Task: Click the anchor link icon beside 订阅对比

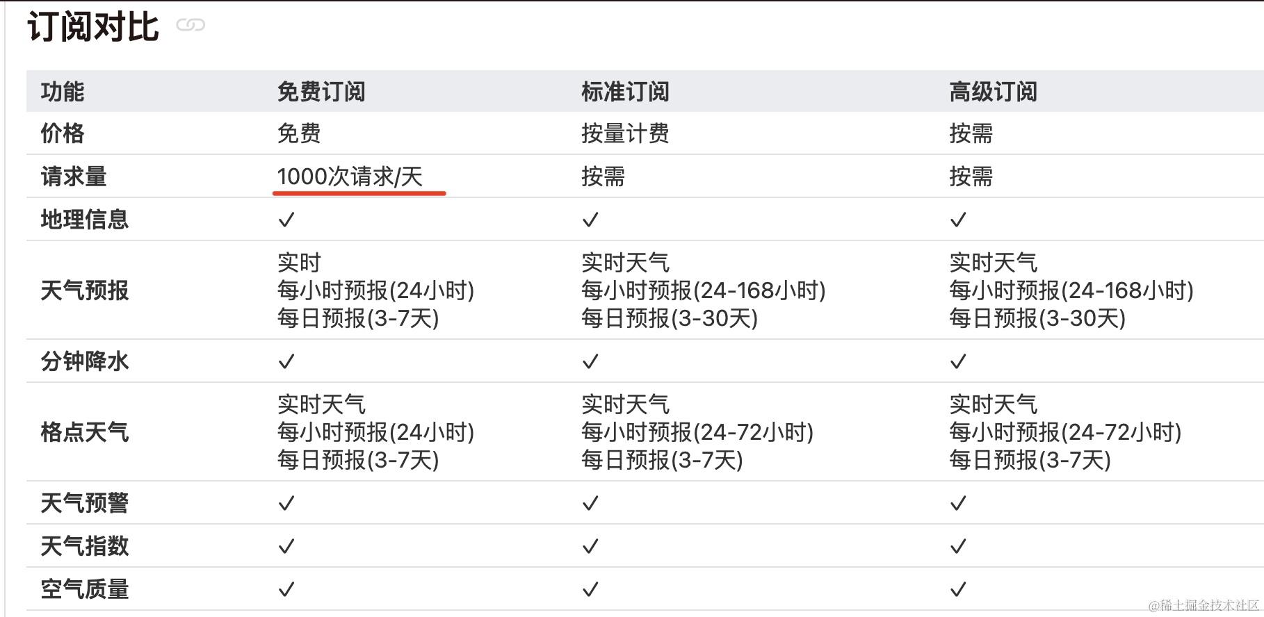Action: [191, 26]
